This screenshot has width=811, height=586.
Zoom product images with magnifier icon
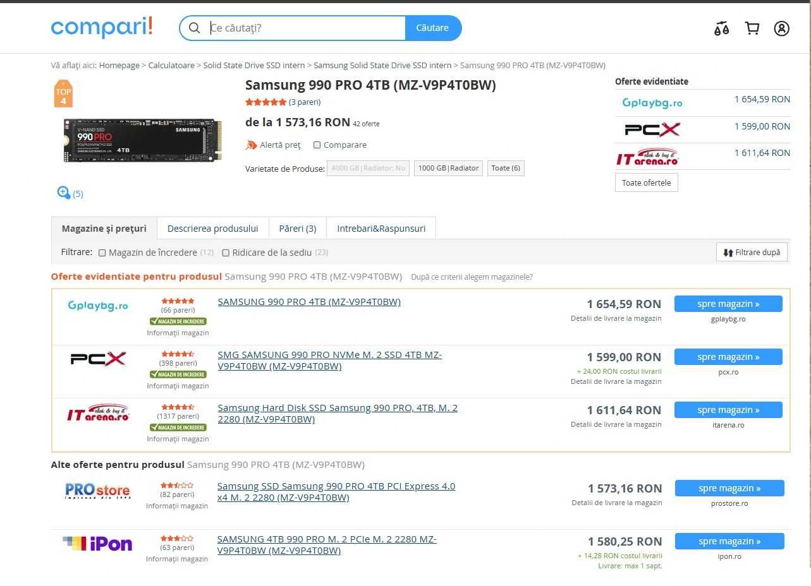tap(63, 193)
